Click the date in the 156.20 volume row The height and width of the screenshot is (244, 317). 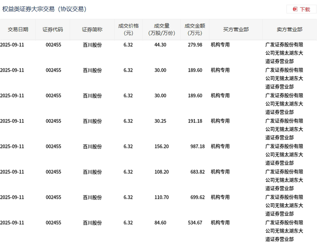tap(12, 146)
